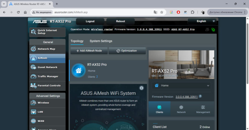This screenshot has width=249, height=130.
Task: Open Network Map in sidebar
Action: pyautogui.click(x=47, y=49)
